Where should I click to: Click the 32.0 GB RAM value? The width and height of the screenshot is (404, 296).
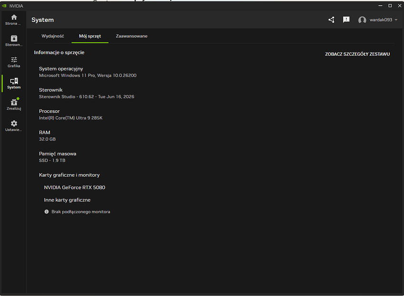(47, 139)
